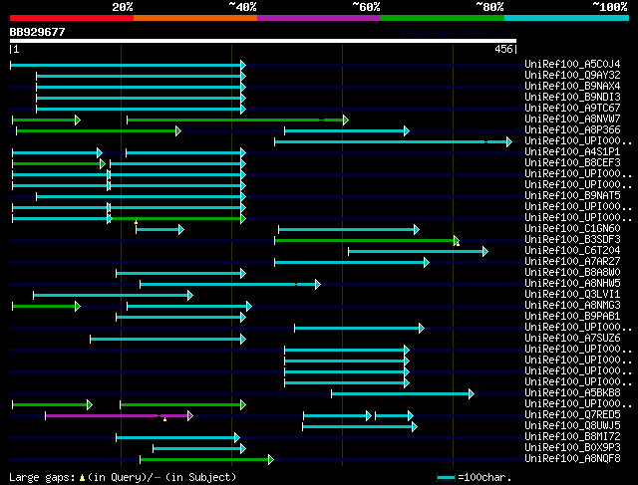Screen dimensions: 638x485
Task: Select the UniRef100_A8NHW5 label
Action: 572,284
